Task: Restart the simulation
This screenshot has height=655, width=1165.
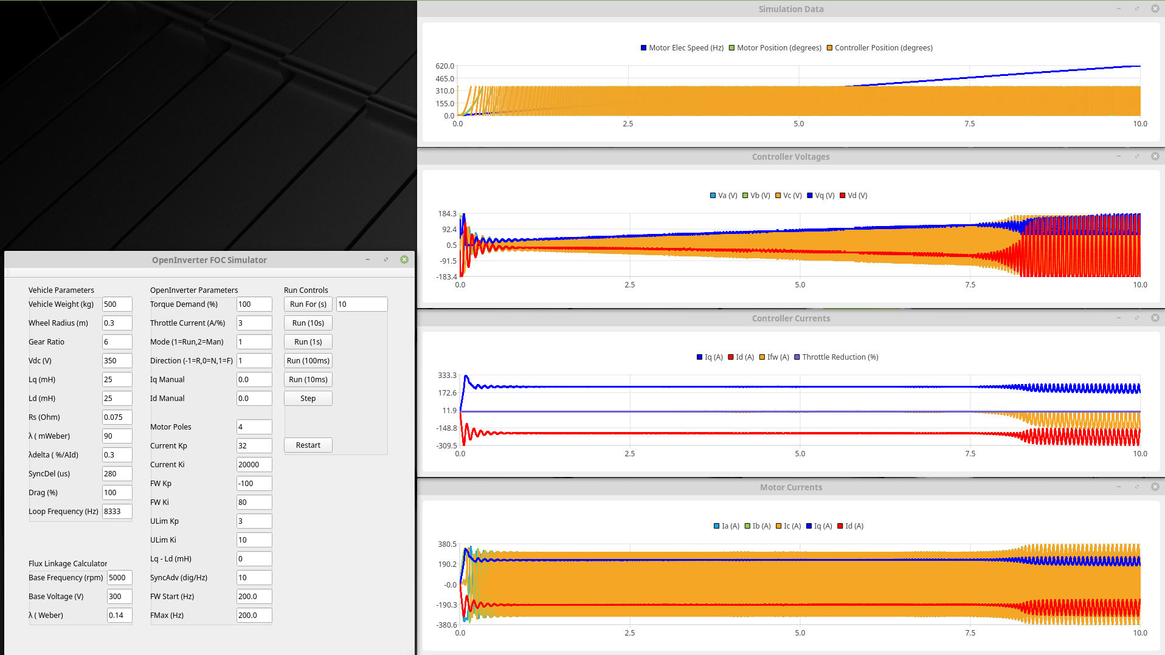Action: tap(308, 445)
